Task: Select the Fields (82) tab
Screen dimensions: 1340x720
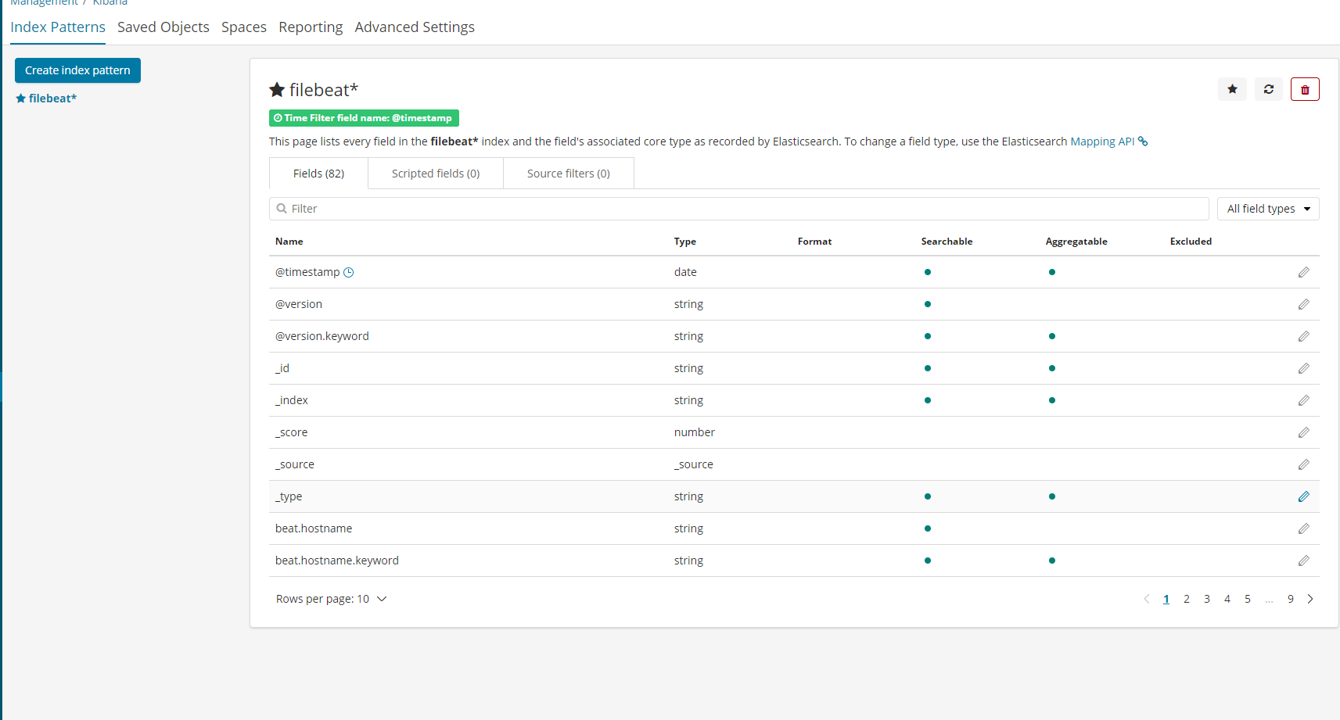Action: pos(318,174)
